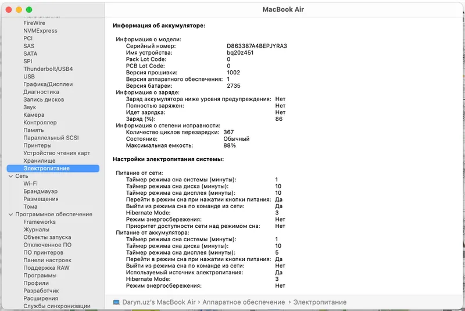The height and width of the screenshot is (311, 465).
Task: Open ПО принтеров entry
Action: (x=43, y=253)
